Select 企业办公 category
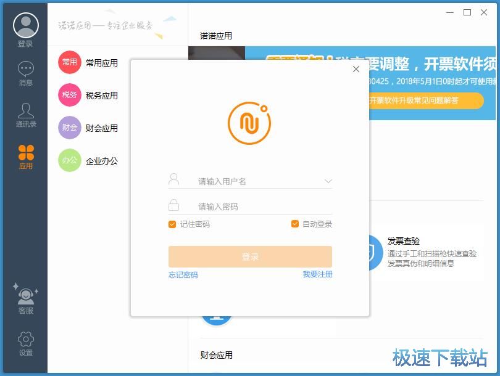The height and width of the screenshot is (376, 500). (x=102, y=161)
